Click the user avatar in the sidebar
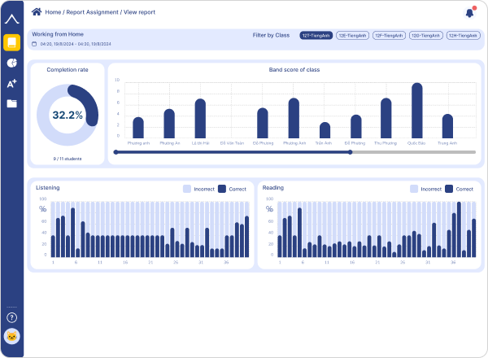488x358 pixels. (11, 337)
